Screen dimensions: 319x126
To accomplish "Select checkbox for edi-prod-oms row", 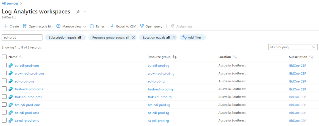I will [4, 81].
